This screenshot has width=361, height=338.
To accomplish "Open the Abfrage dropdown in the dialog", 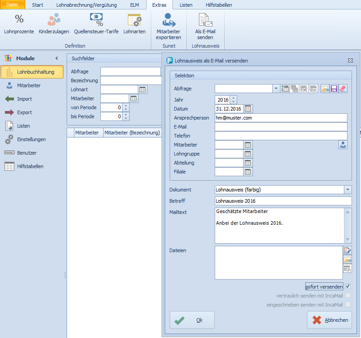I will (x=275, y=89).
